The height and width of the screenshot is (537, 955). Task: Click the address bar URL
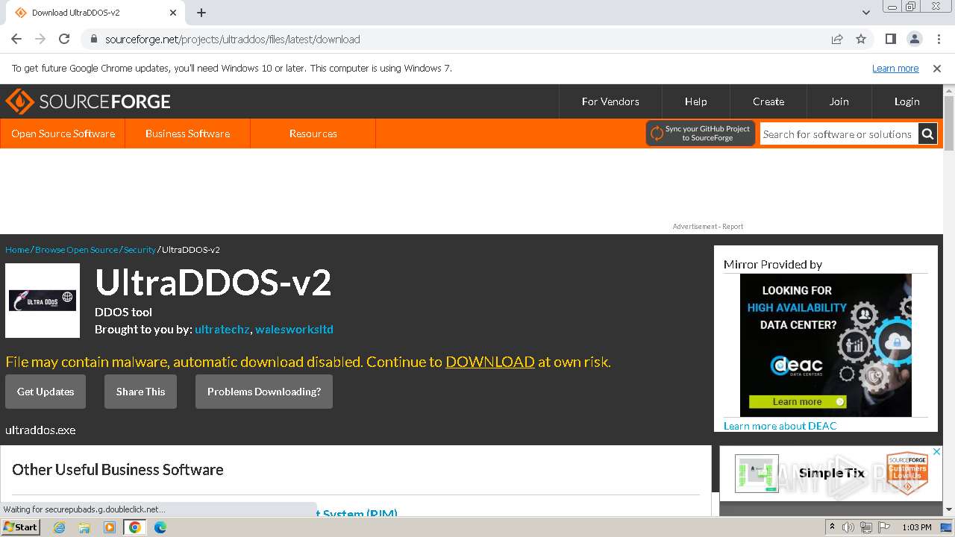[x=233, y=39]
